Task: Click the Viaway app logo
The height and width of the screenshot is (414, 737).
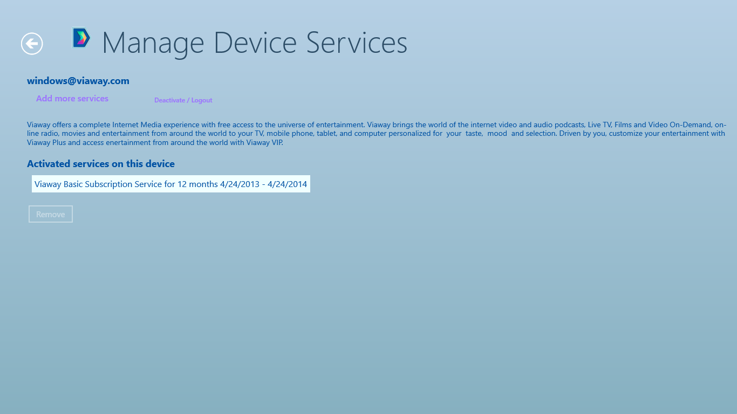Action: point(81,38)
